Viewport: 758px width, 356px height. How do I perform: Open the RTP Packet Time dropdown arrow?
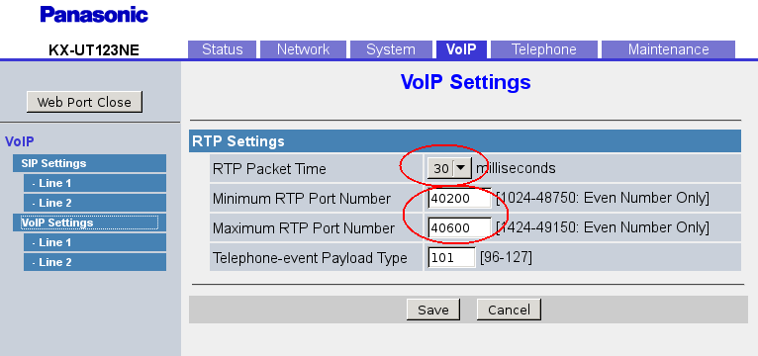point(463,168)
